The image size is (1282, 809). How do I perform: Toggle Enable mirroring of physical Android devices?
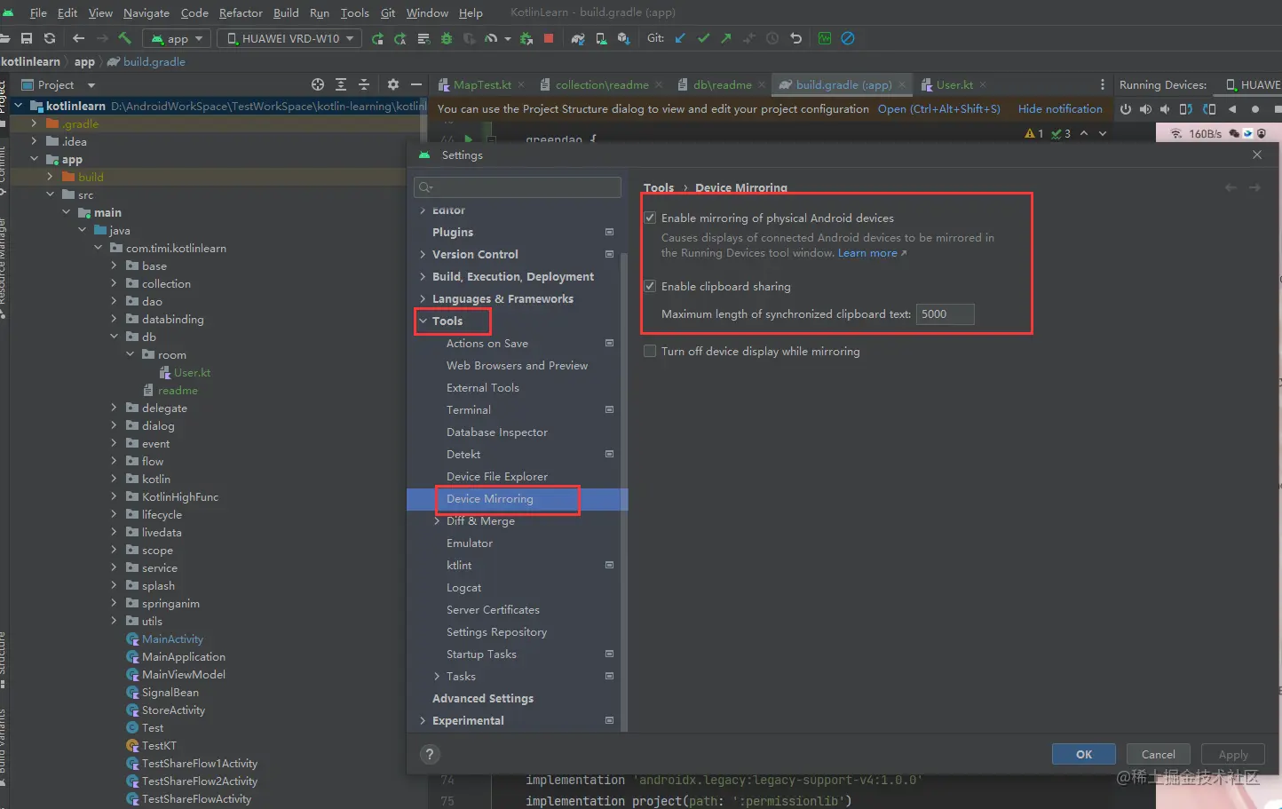click(x=650, y=218)
